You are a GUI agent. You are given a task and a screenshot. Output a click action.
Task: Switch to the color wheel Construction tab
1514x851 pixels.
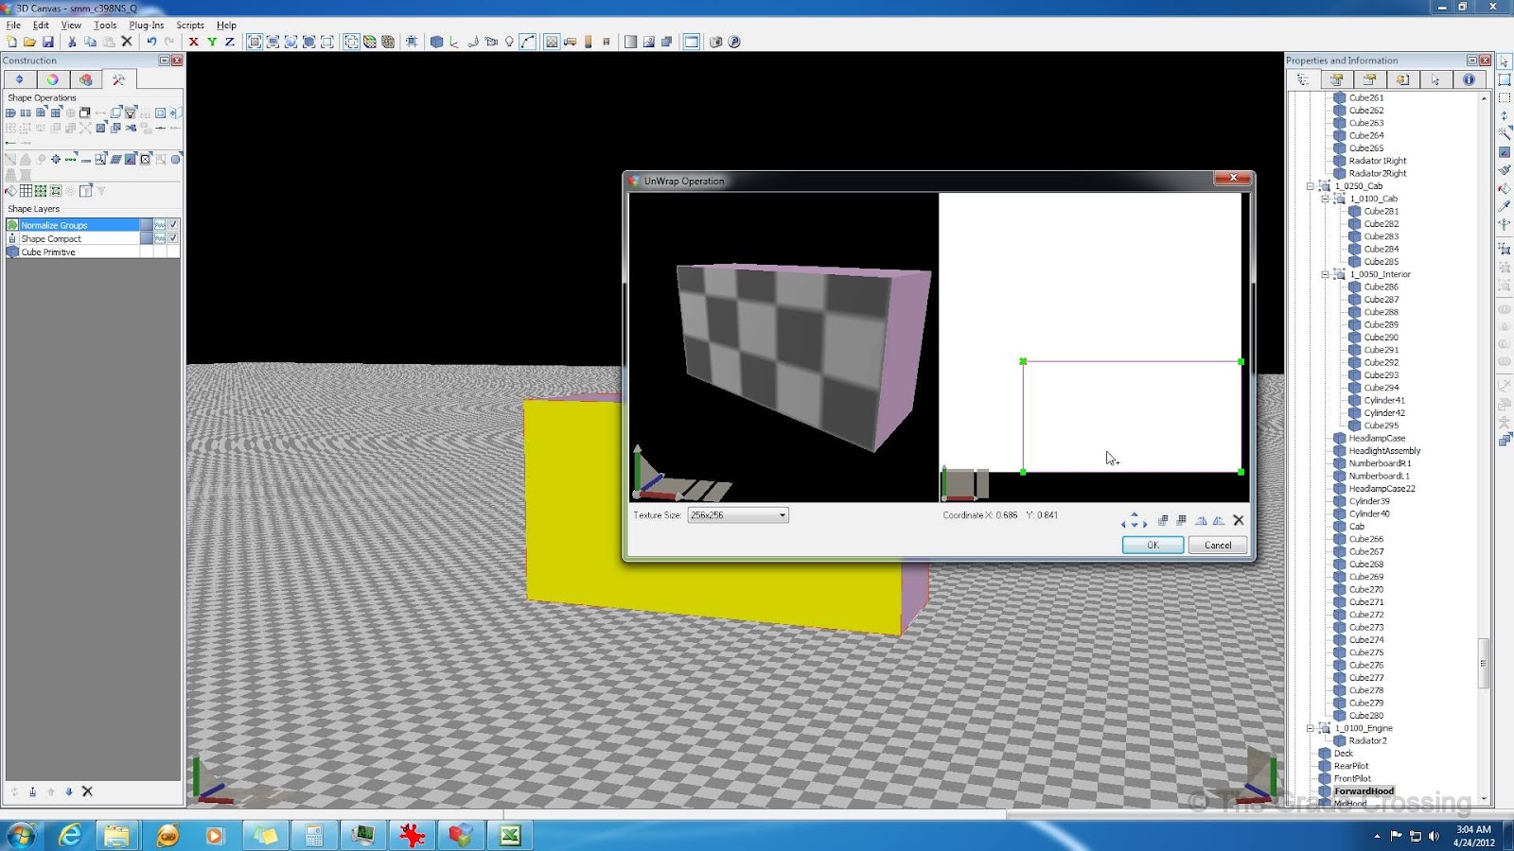[x=53, y=79]
